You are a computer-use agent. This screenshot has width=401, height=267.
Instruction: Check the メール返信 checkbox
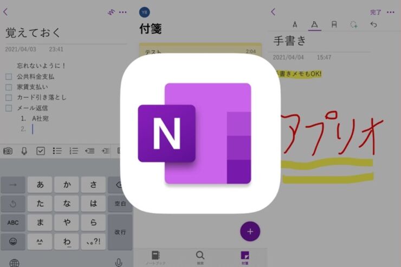coord(9,108)
